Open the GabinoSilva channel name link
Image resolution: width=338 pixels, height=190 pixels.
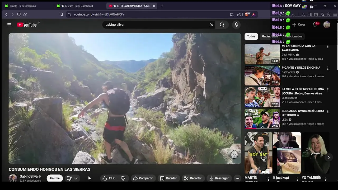tap(29, 176)
